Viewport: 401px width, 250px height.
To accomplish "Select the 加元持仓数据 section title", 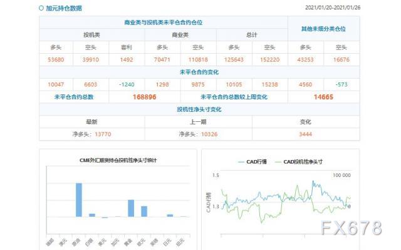I will coord(64,8).
